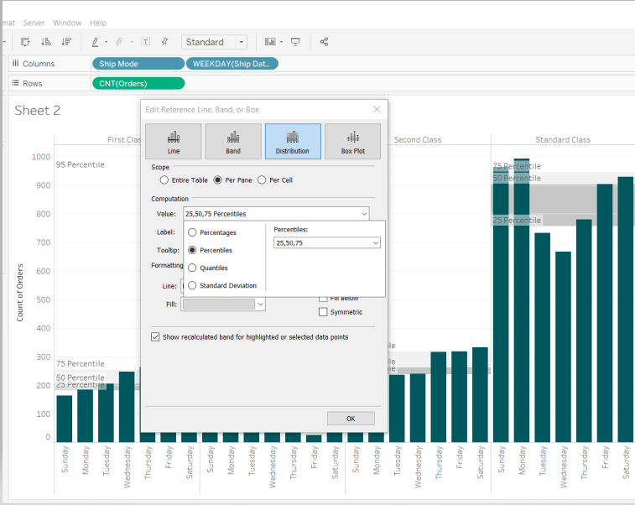Sort descending using the toolbar icon

pos(66,42)
